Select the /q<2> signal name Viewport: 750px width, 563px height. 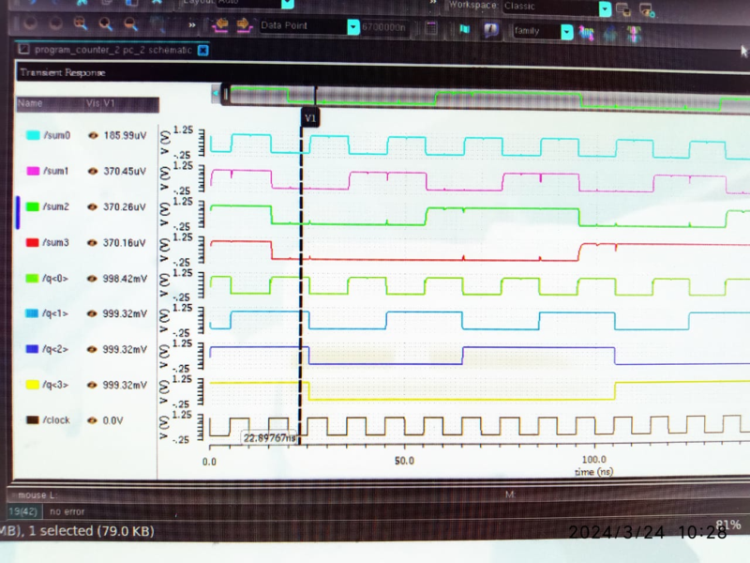pos(55,349)
